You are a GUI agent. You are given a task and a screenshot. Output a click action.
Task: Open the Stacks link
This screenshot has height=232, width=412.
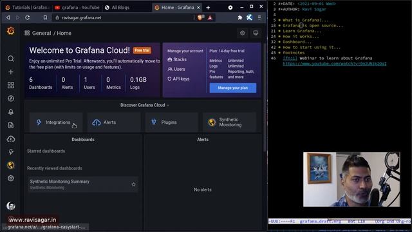[x=177, y=59]
